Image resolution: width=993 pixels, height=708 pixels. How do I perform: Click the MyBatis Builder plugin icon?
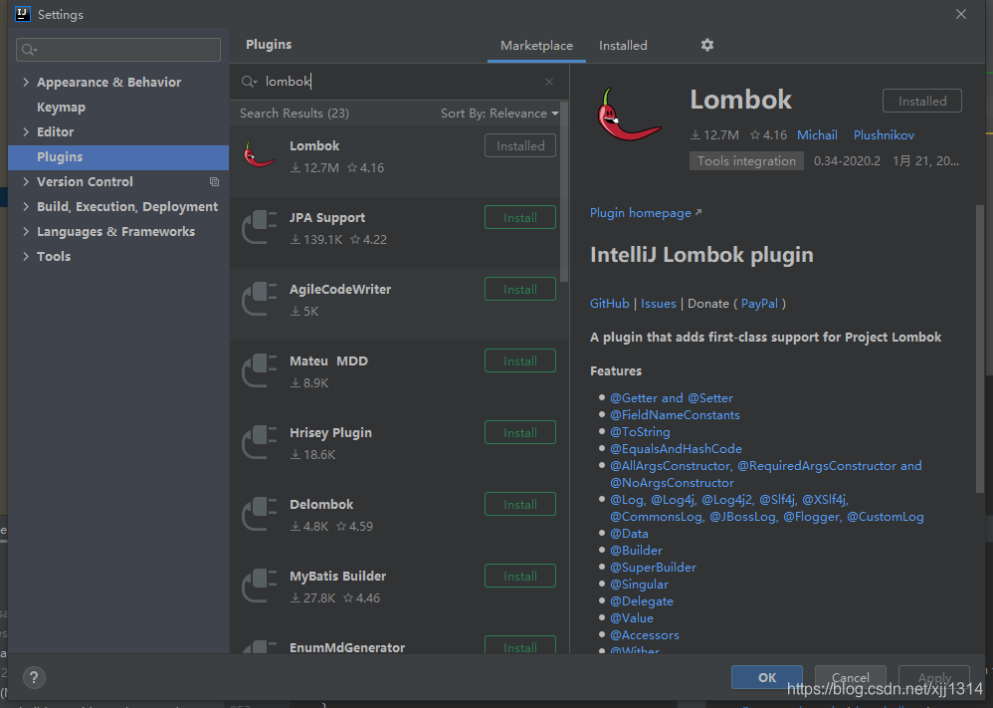pyautogui.click(x=260, y=586)
